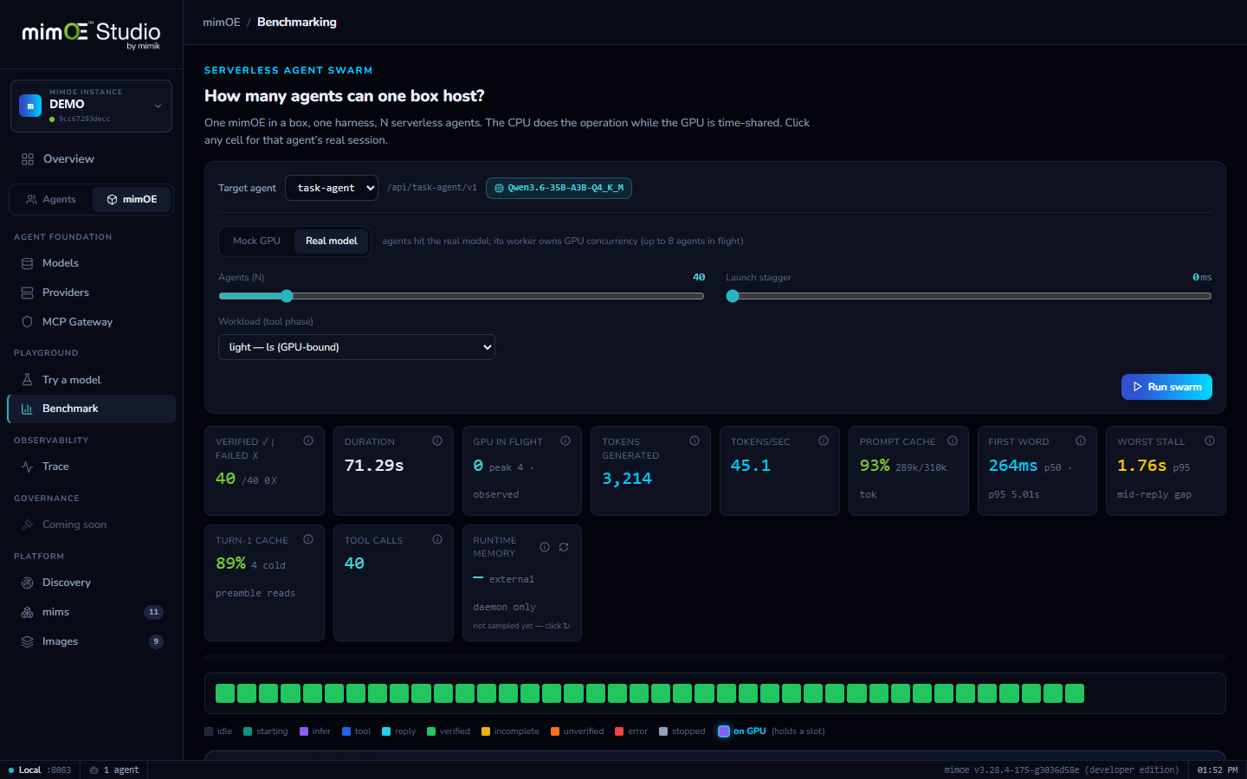Click the robot agent icon in status bar
Image resolution: width=1247 pixels, height=779 pixels.
click(94, 770)
